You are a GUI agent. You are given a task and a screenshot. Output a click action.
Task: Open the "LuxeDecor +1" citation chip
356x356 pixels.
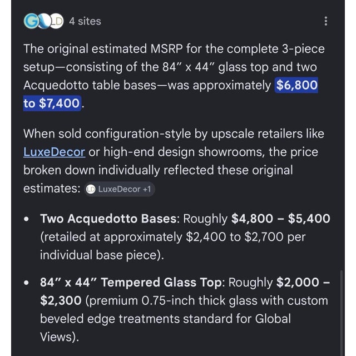120,189
